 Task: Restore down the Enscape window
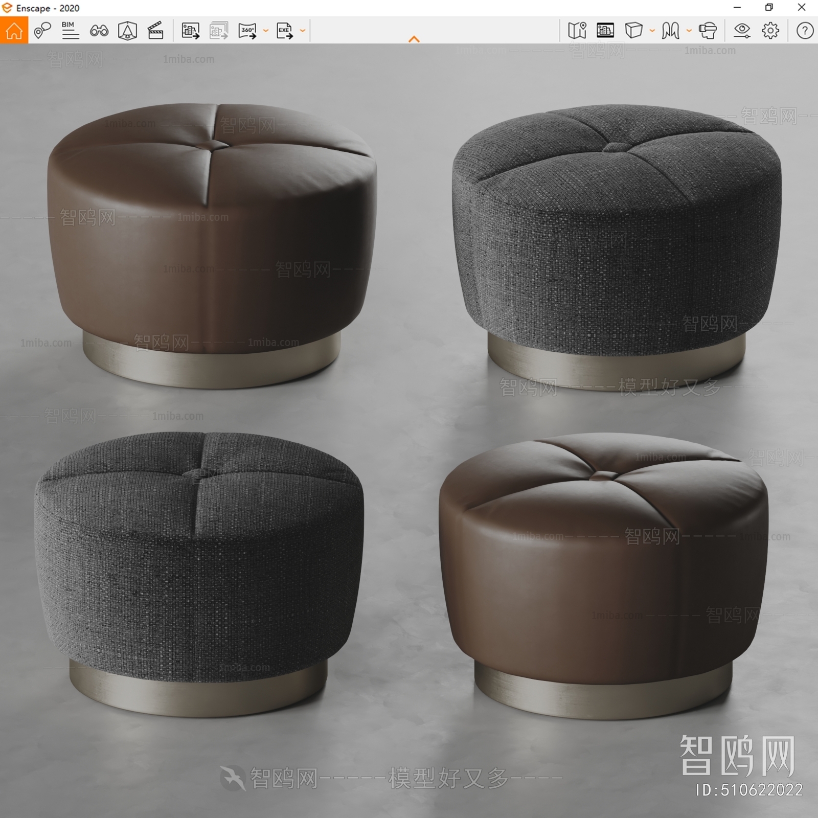(x=769, y=8)
